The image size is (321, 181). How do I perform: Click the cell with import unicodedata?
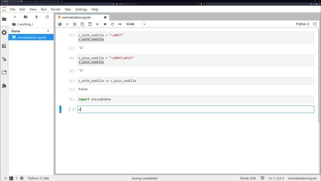(x=196, y=100)
